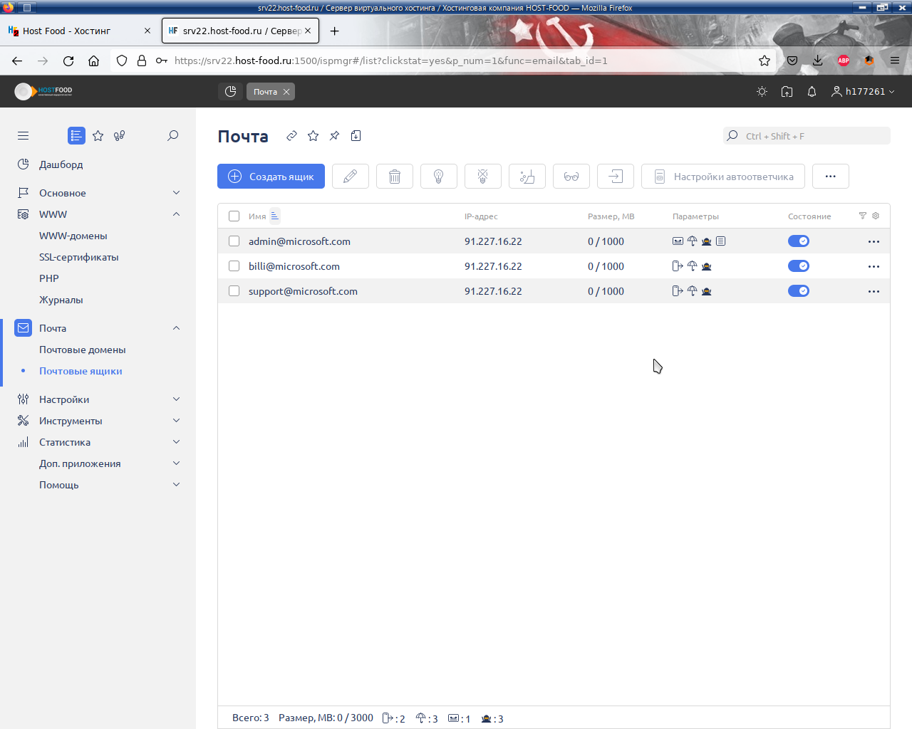Open WWW-домены menu item

(73, 236)
